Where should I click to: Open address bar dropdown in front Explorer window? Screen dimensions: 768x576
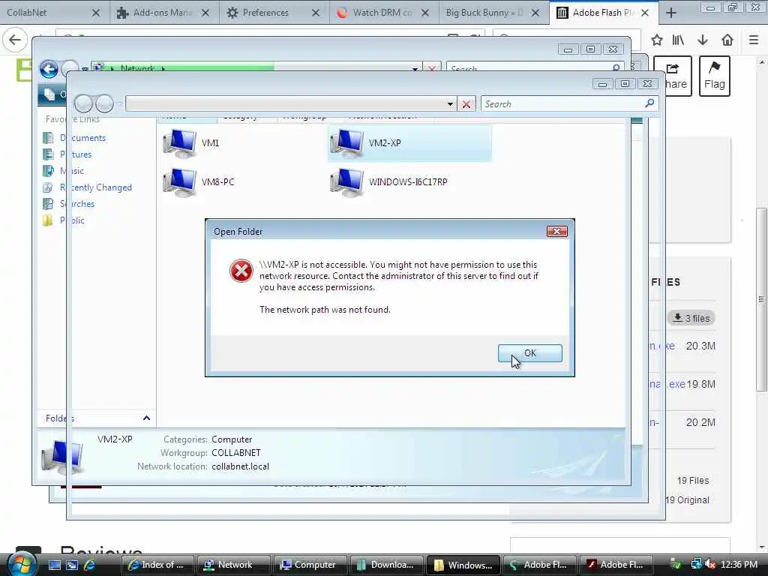pos(450,103)
